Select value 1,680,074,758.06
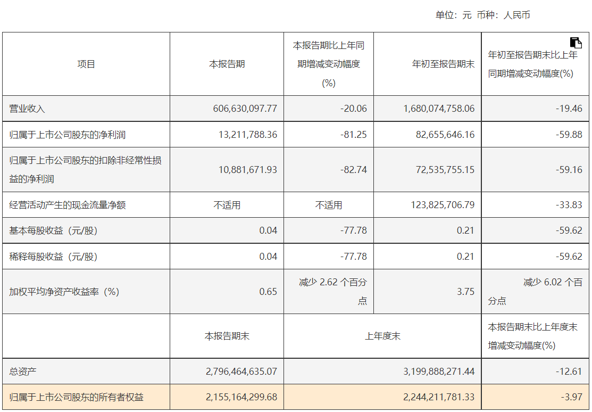The height and width of the screenshot is (412, 592). pyautogui.click(x=439, y=109)
